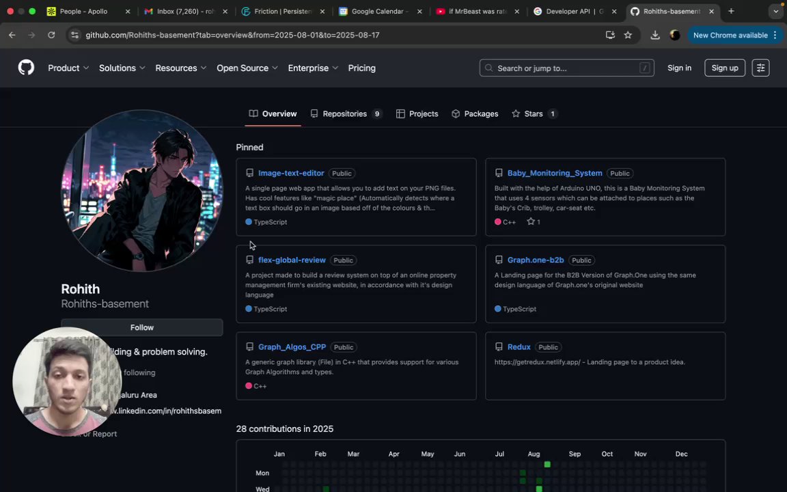
Task: Click repo icon beside Redux
Action: click(x=499, y=347)
